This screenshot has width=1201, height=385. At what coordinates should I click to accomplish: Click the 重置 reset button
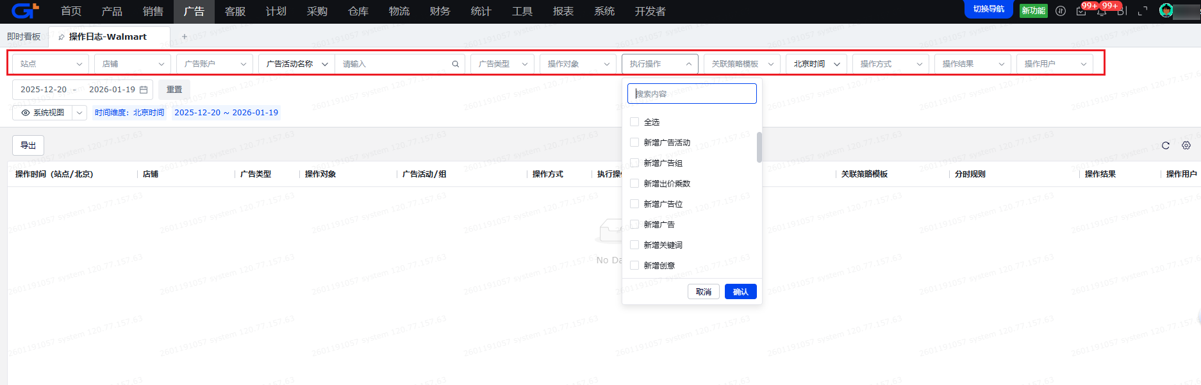[x=174, y=90]
